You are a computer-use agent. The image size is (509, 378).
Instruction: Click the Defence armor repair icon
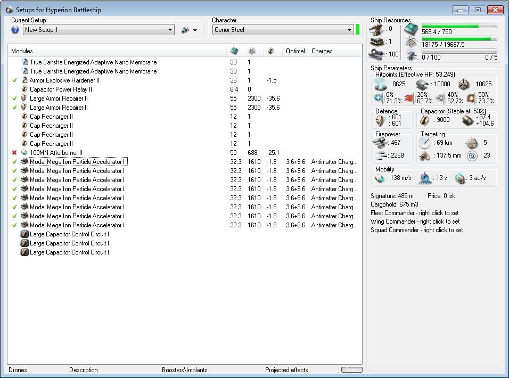(x=380, y=120)
